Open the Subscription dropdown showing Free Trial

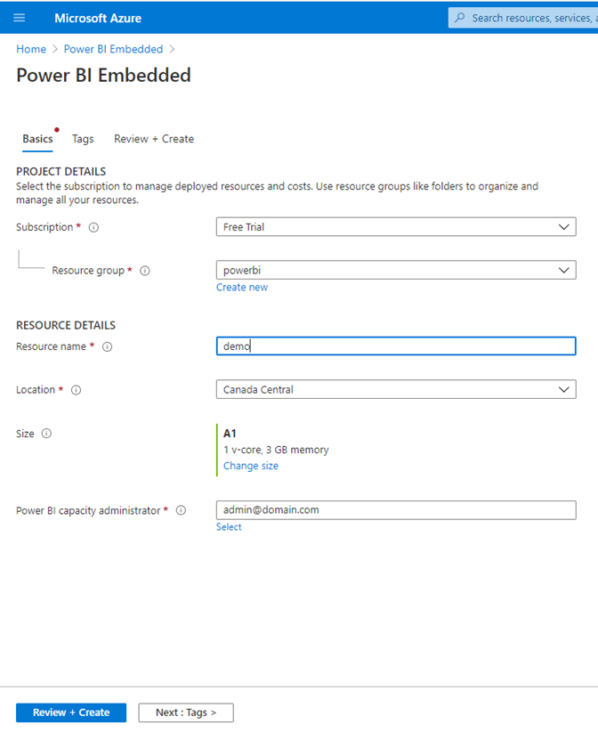[x=396, y=227]
